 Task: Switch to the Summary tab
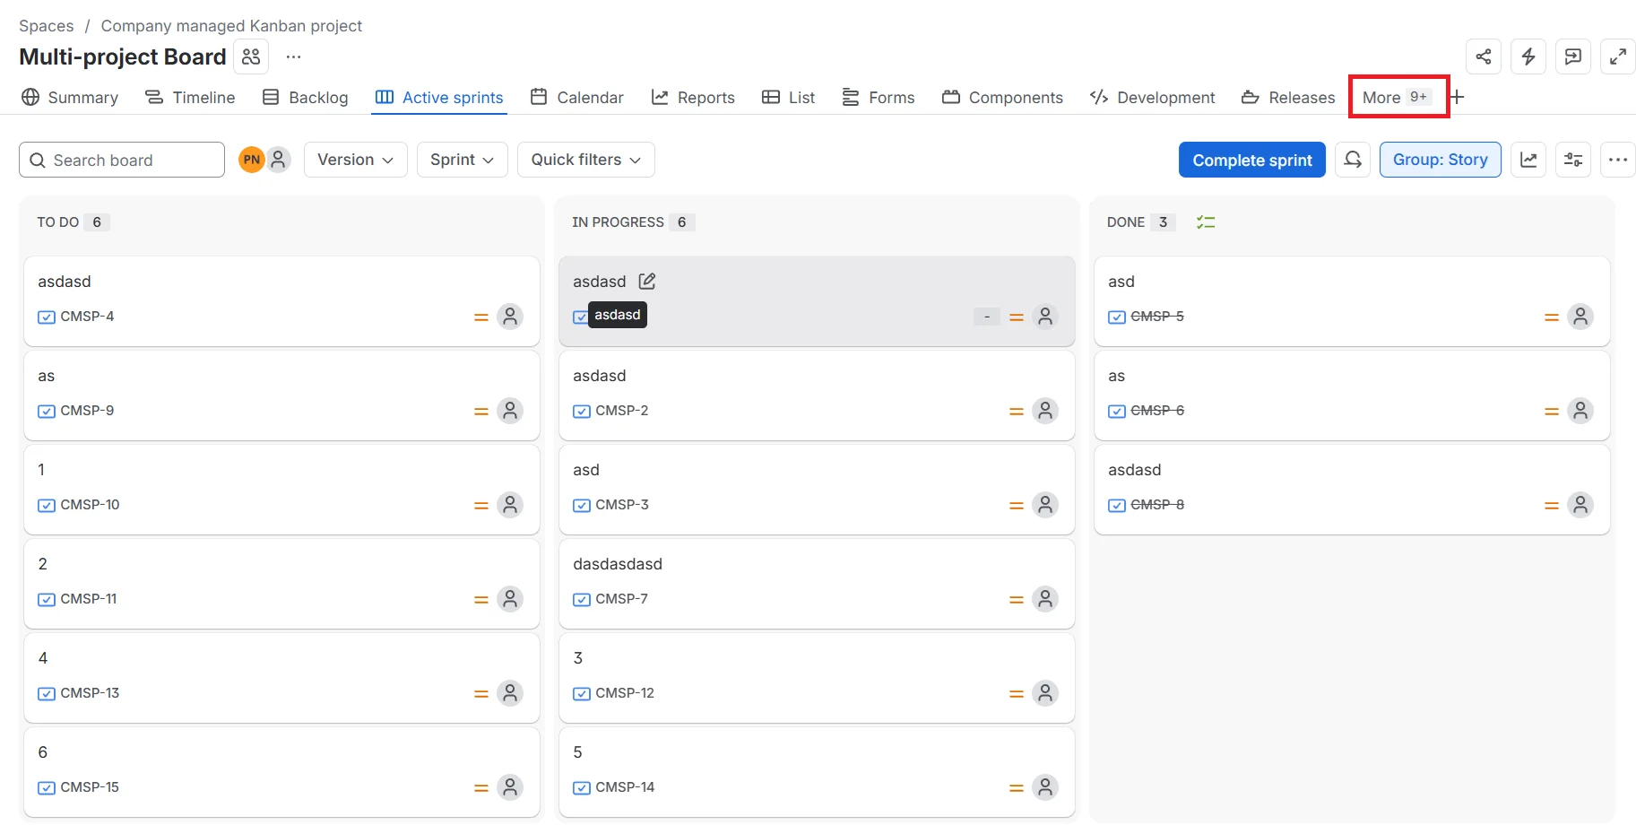(x=70, y=97)
